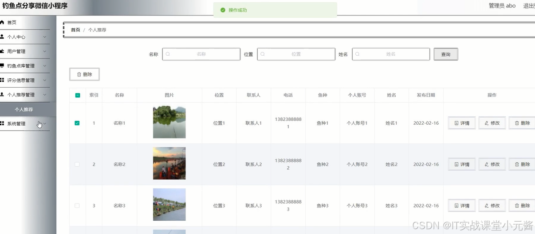The height and width of the screenshot is (234, 535).
Task: Open 详情 for row 名称3
Action: [462, 206]
